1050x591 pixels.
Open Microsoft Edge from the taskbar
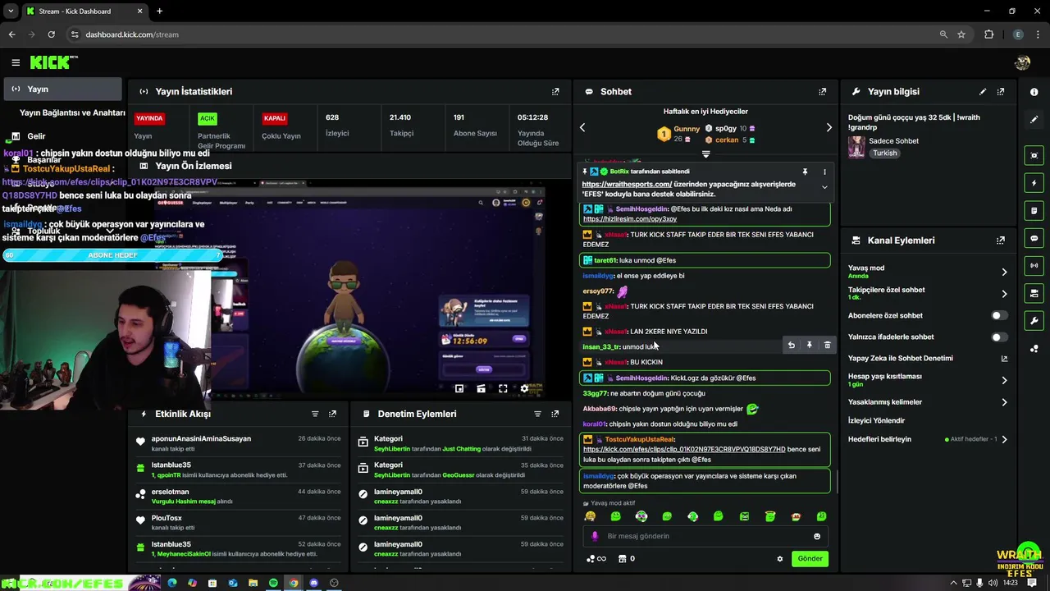172,583
